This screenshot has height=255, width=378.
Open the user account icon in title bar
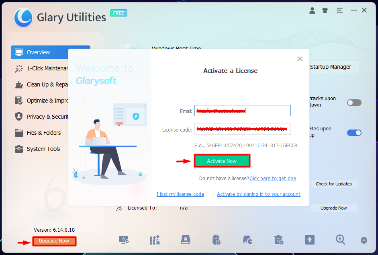(x=312, y=10)
